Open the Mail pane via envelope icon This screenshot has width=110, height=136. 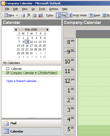point(6,123)
